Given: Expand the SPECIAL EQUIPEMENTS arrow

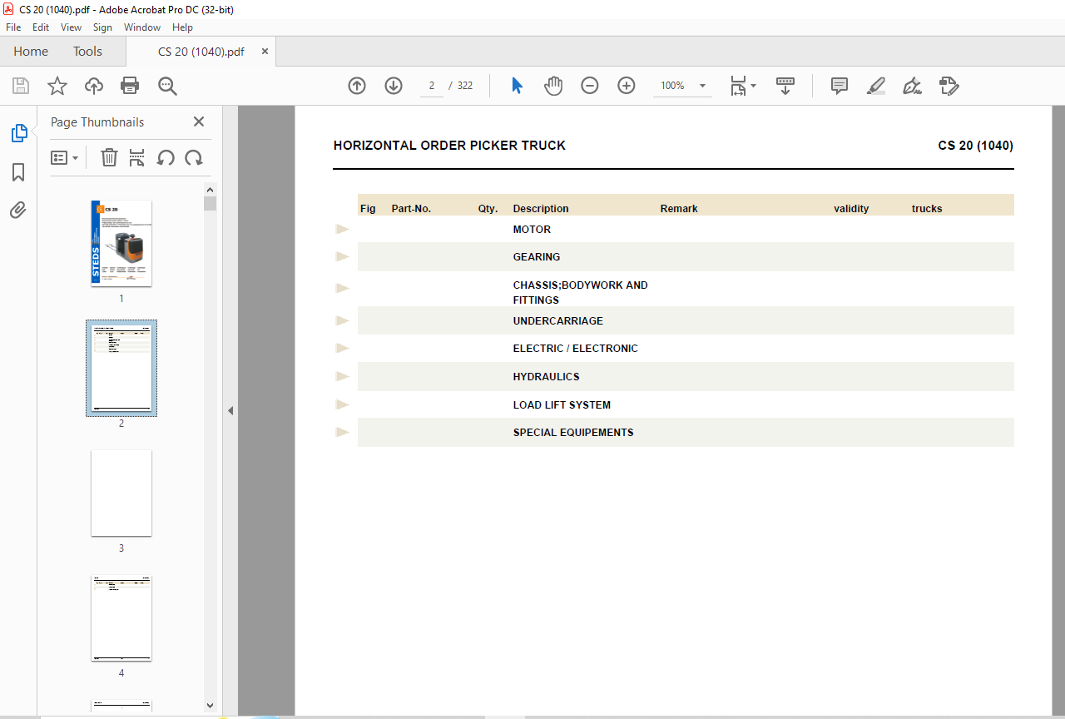Looking at the screenshot, I should (x=342, y=432).
